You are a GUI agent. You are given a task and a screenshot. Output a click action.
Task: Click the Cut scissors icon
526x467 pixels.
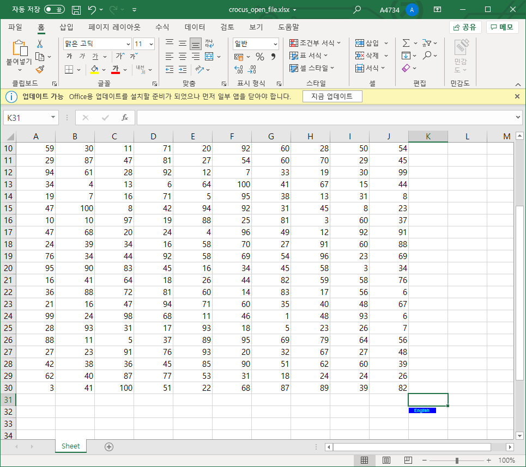click(40, 44)
